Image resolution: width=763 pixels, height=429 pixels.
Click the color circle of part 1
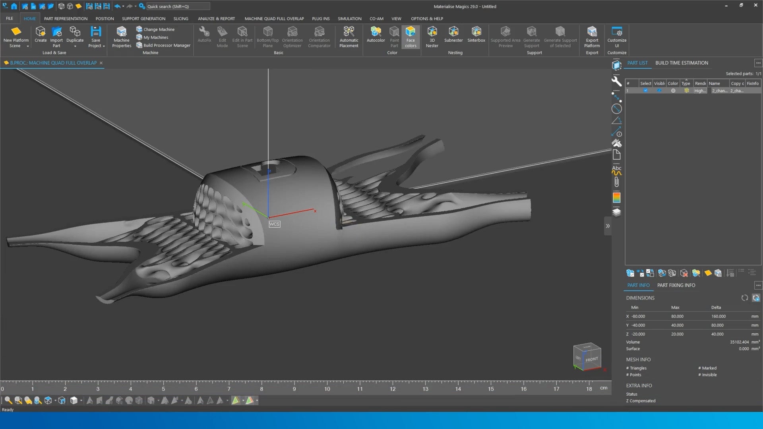point(673,91)
